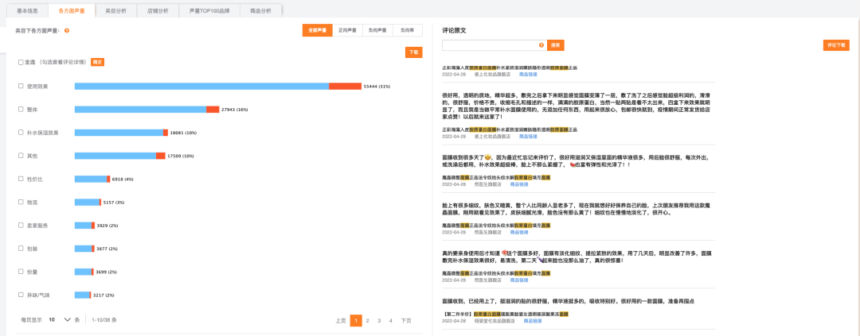860x336 pixels.
Task: Click the value label 3217 (2%)
Action: click(103, 295)
